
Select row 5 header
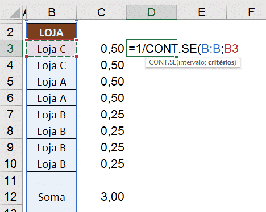coord(11,81)
